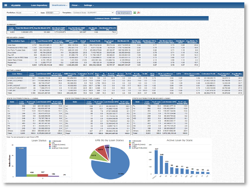251x189 pixels.
Task: Select the Foreclosure to REO Sale row
Action: (103, 48)
